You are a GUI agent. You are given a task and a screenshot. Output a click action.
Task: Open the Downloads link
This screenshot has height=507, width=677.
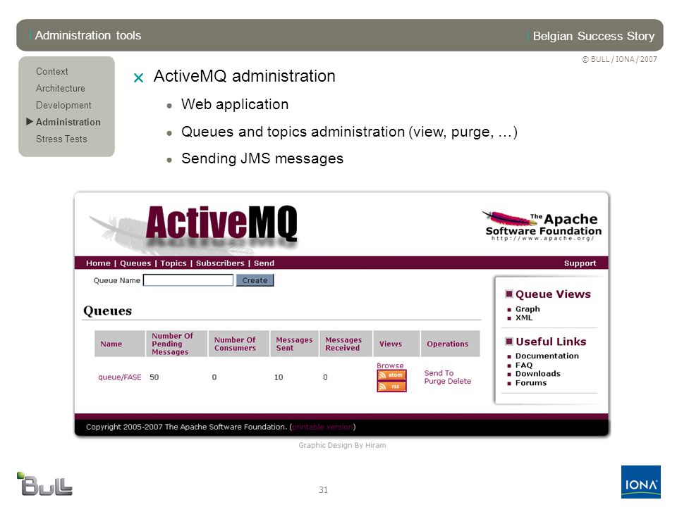(538, 374)
